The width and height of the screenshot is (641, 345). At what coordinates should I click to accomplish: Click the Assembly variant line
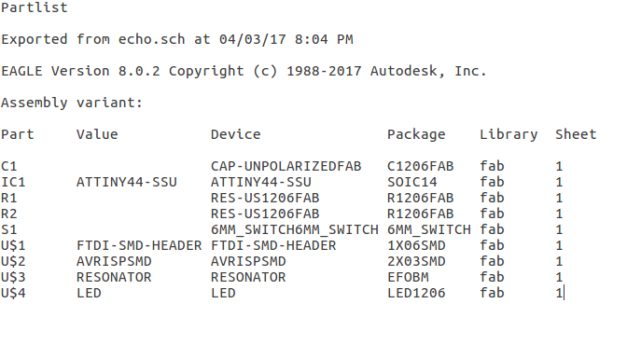click(x=72, y=103)
